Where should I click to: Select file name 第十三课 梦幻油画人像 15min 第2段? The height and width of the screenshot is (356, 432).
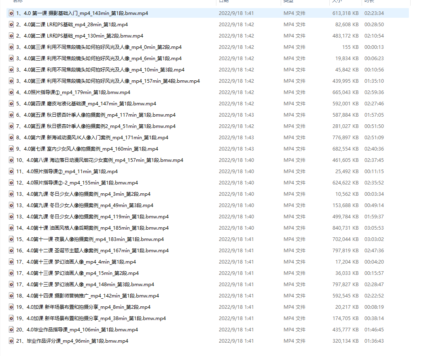click(77, 273)
